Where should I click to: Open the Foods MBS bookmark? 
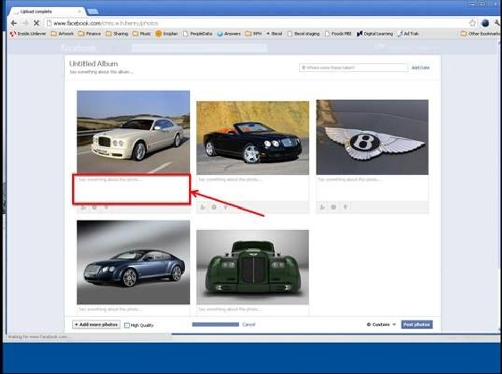(338, 34)
